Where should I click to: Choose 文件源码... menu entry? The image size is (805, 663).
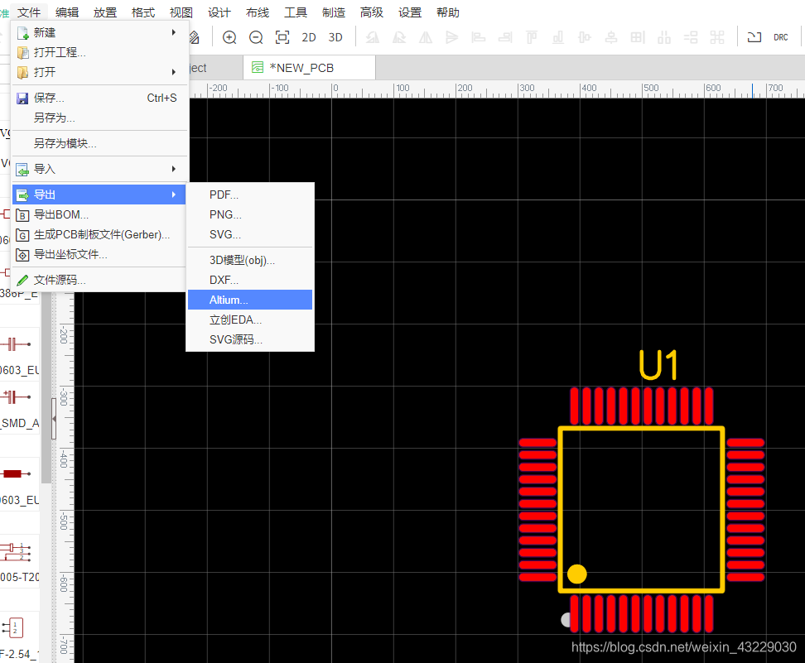[x=99, y=281]
